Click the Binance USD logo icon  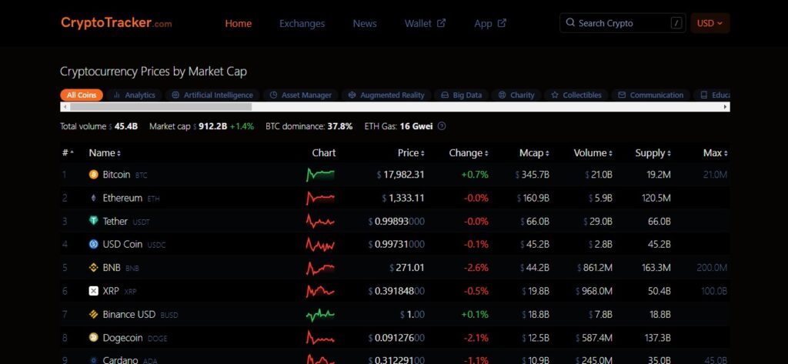[93, 314]
